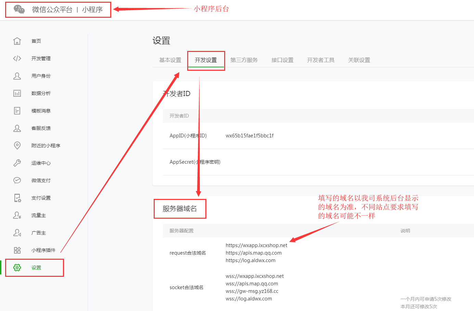Switch to the 开发设置 tab
The width and height of the screenshot is (474, 311).
pos(206,60)
